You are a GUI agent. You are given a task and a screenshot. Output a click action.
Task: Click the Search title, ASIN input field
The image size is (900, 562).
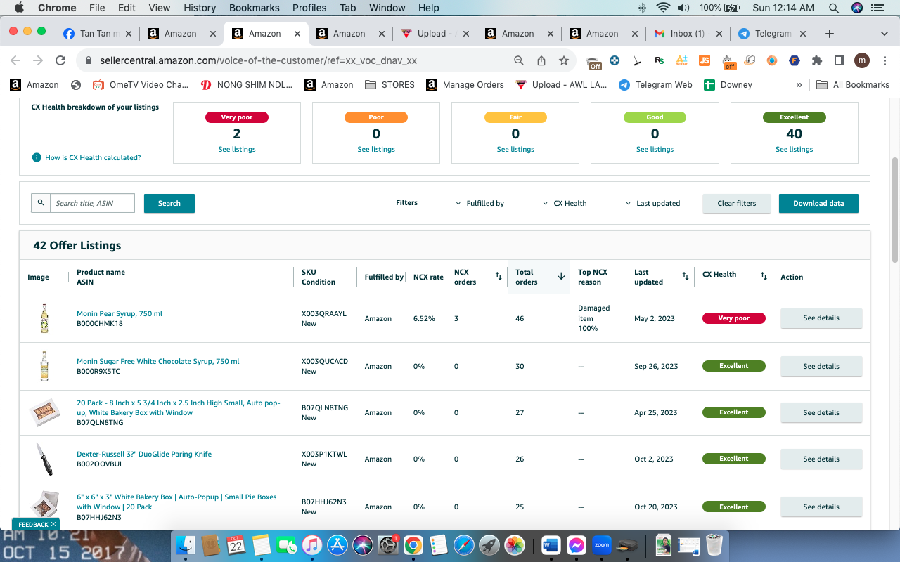(x=92, y=203)
